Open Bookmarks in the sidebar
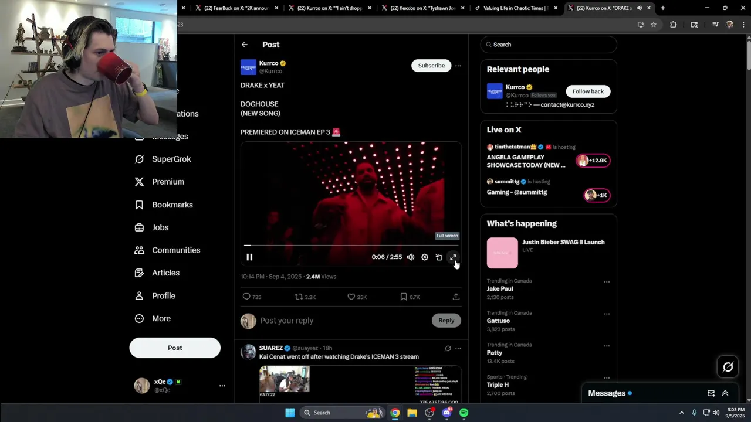The height and width of the screenshot is (422, 751). point(164,205)
